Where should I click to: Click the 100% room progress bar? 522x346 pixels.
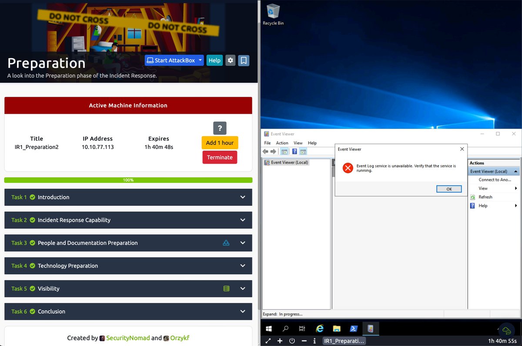point(128,180)
